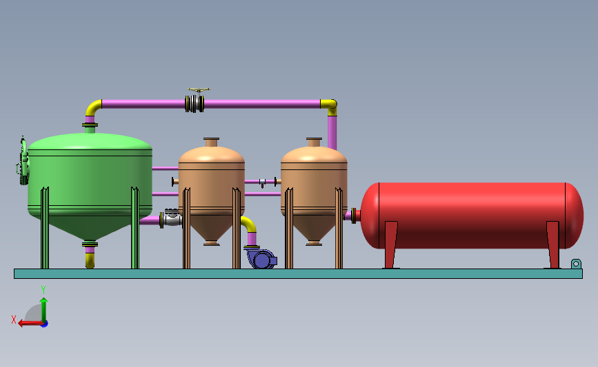Viewport: 598px width, 367px height.
Task: Click the blue Z axis dot on triad
Action: (45, 324)
